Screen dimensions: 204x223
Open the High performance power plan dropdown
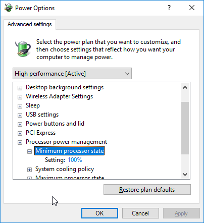pyautogui.click(x=72, y=74)
